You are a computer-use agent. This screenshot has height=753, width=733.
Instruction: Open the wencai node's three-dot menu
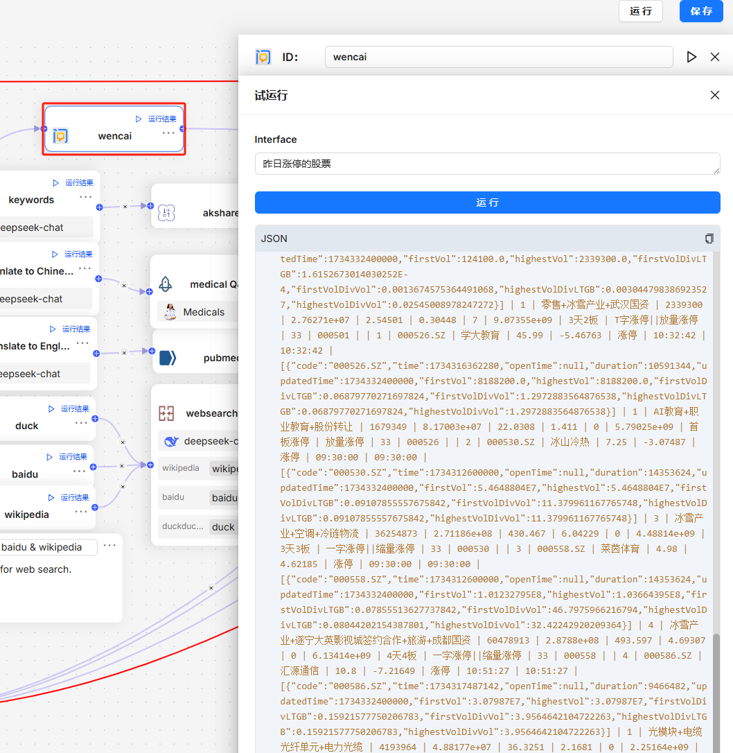coord(168,133)
